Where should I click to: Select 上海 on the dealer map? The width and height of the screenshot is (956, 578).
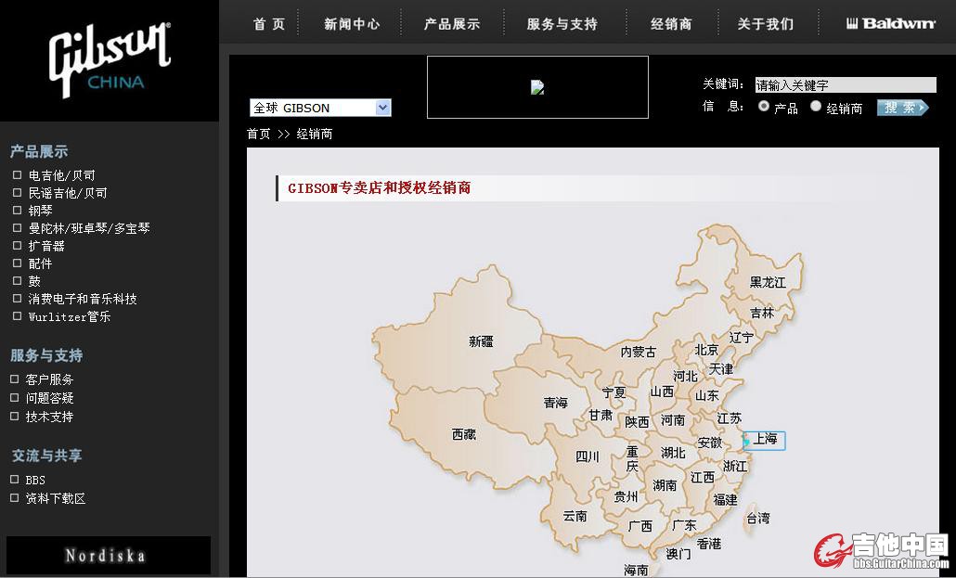[765, 440]
